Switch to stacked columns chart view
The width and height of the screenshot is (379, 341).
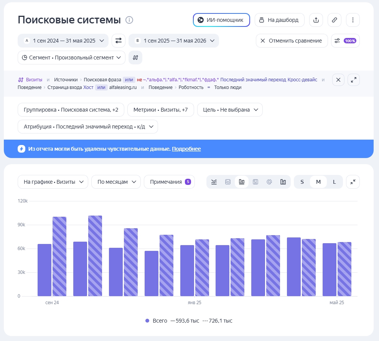click(255, 182)
